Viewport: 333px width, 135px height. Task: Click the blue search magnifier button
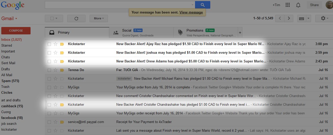(x=203, y=5)
